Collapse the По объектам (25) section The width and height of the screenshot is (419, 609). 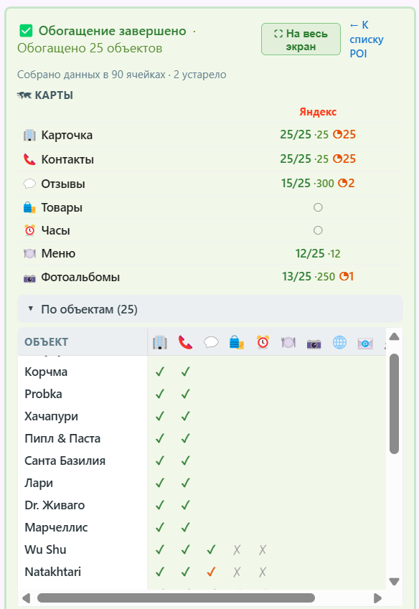point(210,310)
